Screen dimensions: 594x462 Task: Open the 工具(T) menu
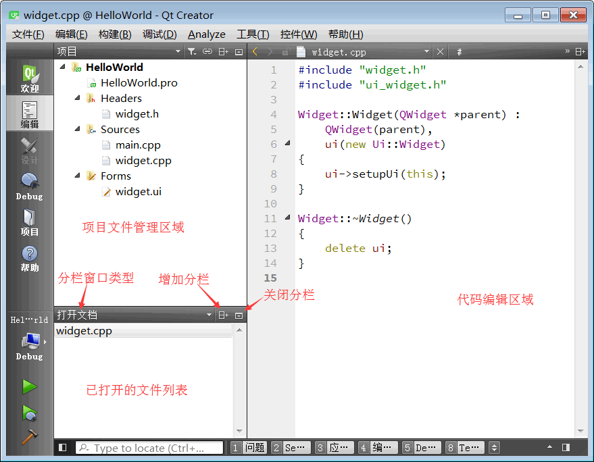(253, 34)
